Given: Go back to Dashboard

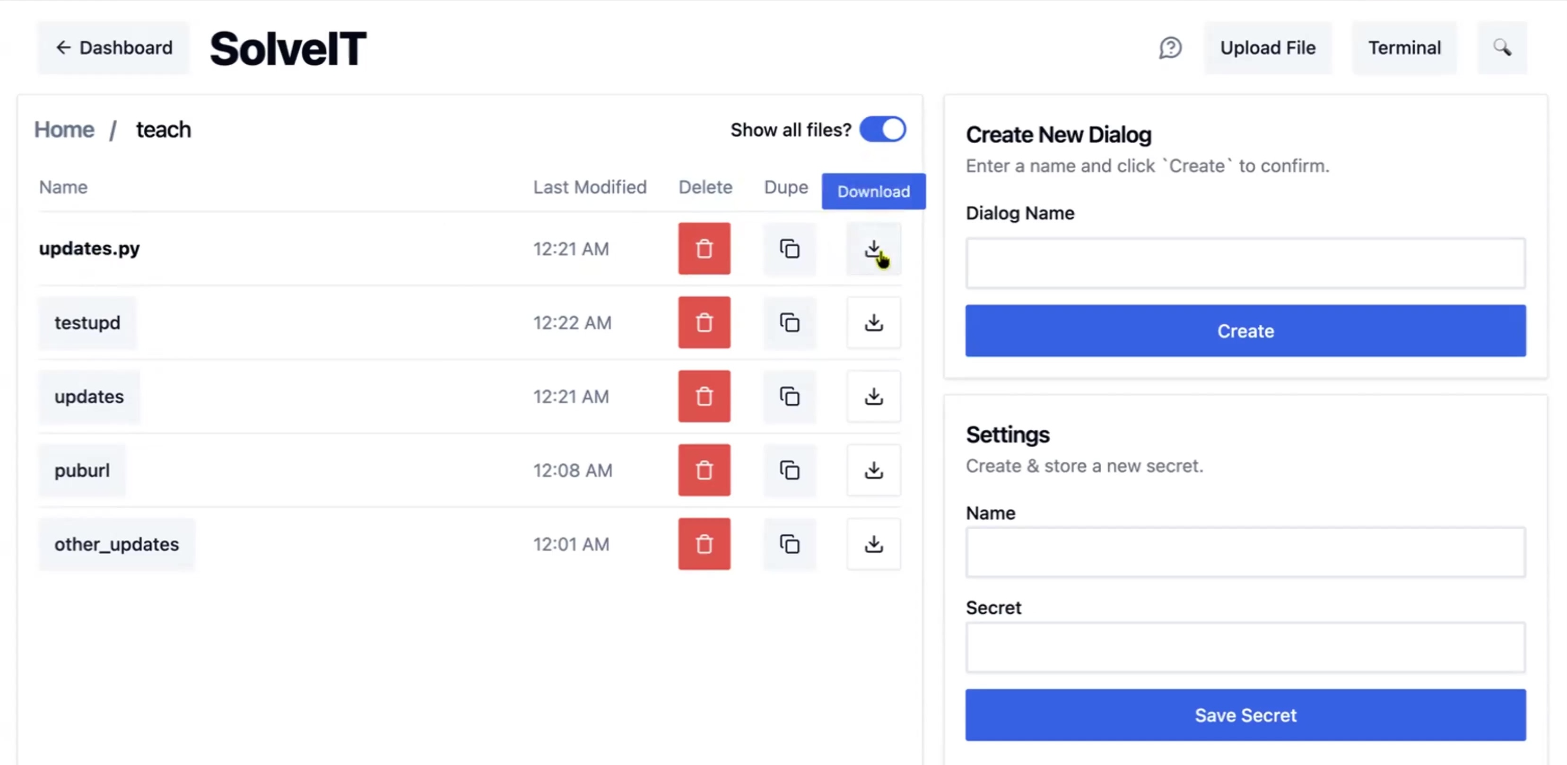Looking at the screenshot, I should click(x=114, y=47).
